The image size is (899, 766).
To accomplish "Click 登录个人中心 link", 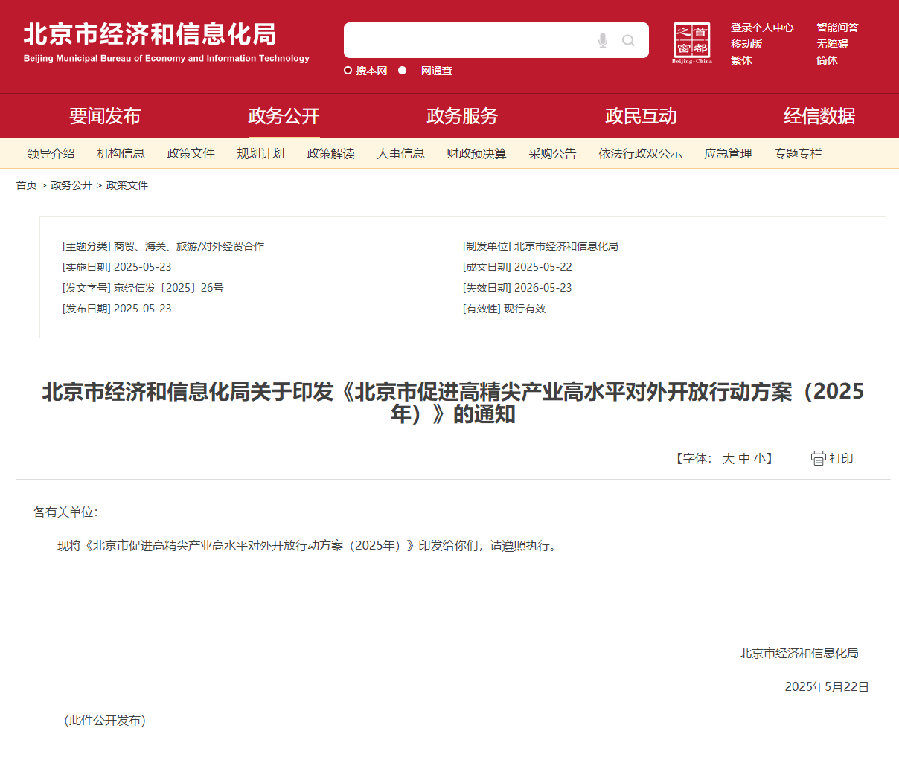I will click(762, 28).
